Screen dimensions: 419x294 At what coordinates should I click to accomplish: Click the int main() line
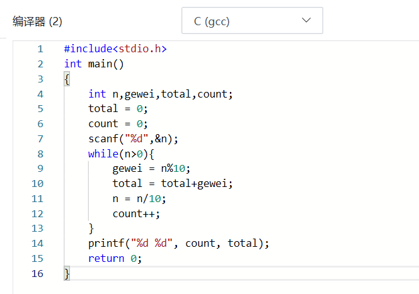coord(94,64)
